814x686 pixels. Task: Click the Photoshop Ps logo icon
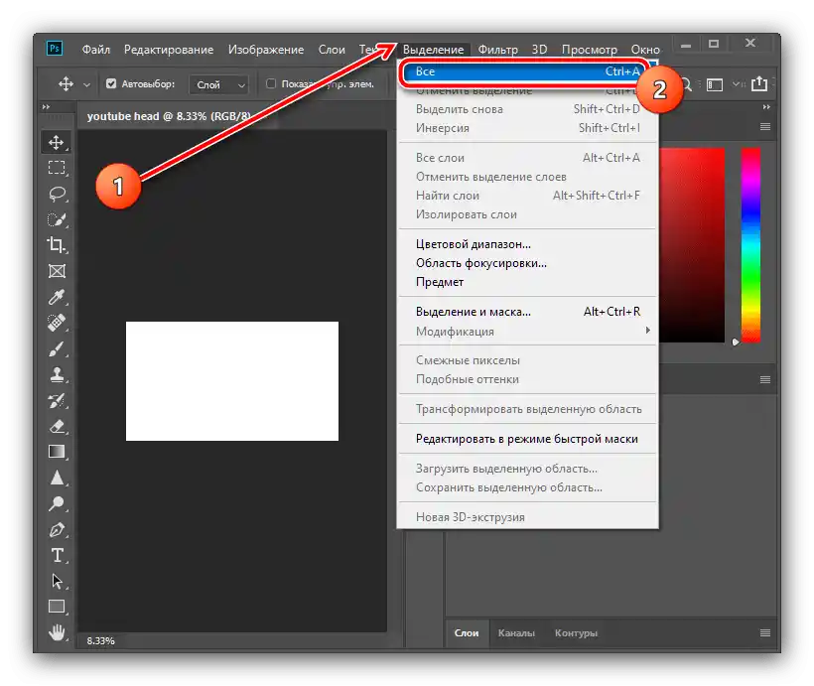click(55, 49)
